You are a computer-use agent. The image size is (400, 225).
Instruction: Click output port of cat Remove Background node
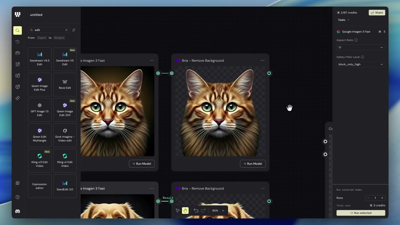click(x=269, y=73)
